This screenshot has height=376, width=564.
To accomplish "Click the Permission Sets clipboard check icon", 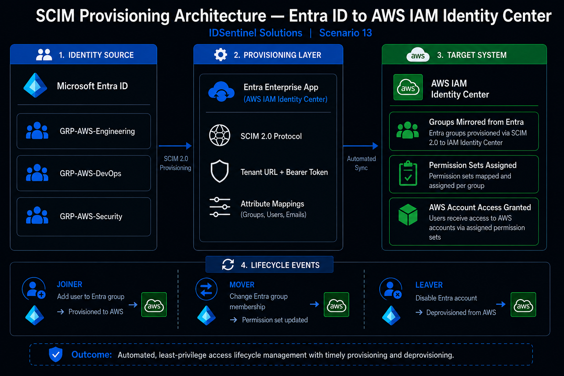I will pyautogui.click(x=408, y=173).
